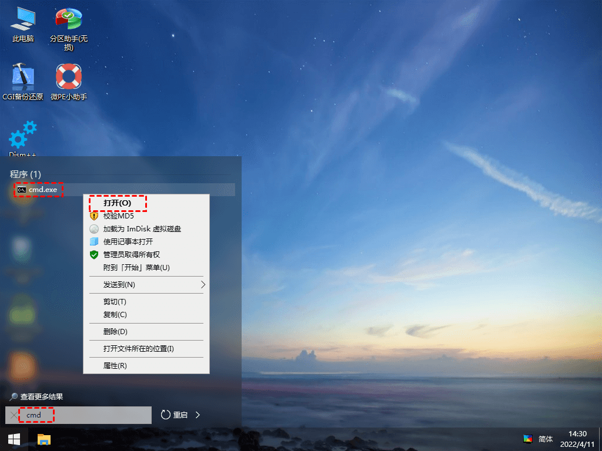Click the cmd.exe program result

coord(125,190)
